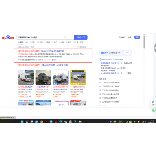Open Photoshop from the taskbar
The height and width of the screenshot is (156, 156).
pyautogui.click(x=75, y=122)
